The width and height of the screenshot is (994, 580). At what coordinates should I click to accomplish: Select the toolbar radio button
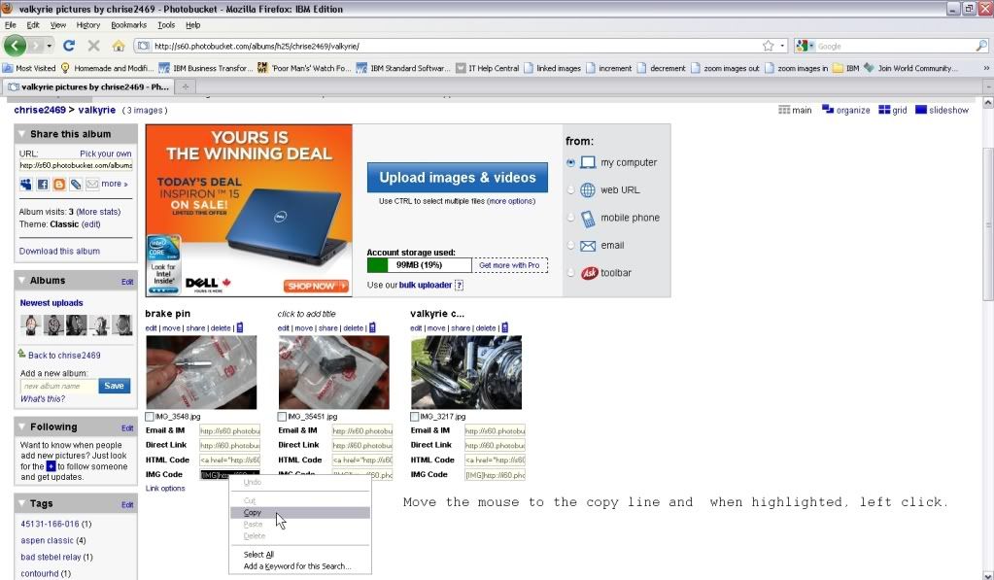570,273
